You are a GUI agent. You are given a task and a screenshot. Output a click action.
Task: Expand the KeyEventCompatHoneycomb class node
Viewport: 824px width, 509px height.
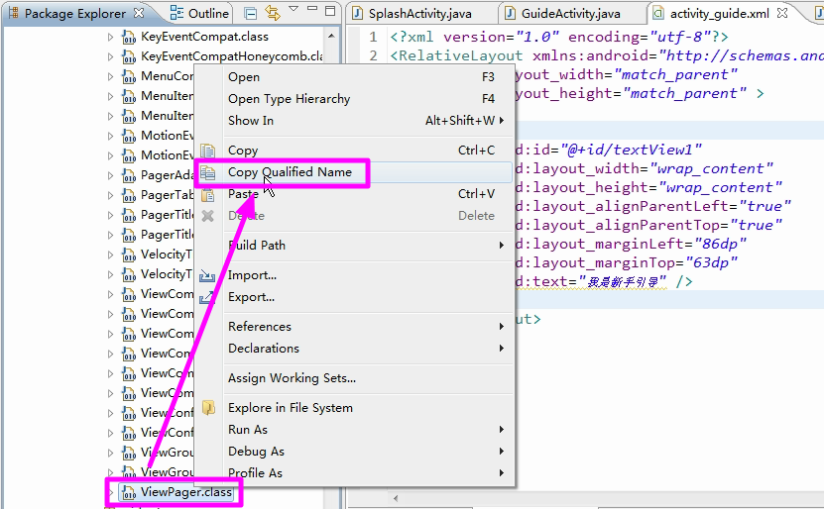click(x=110, y=56)
